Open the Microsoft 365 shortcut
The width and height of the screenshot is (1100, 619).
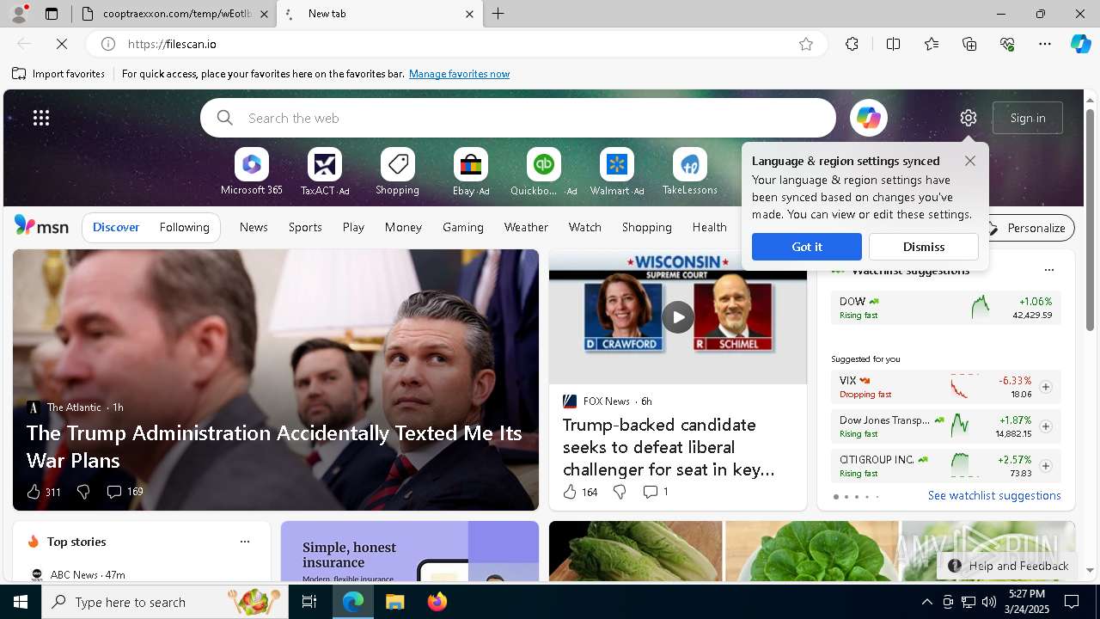click(x=251, y=172)
